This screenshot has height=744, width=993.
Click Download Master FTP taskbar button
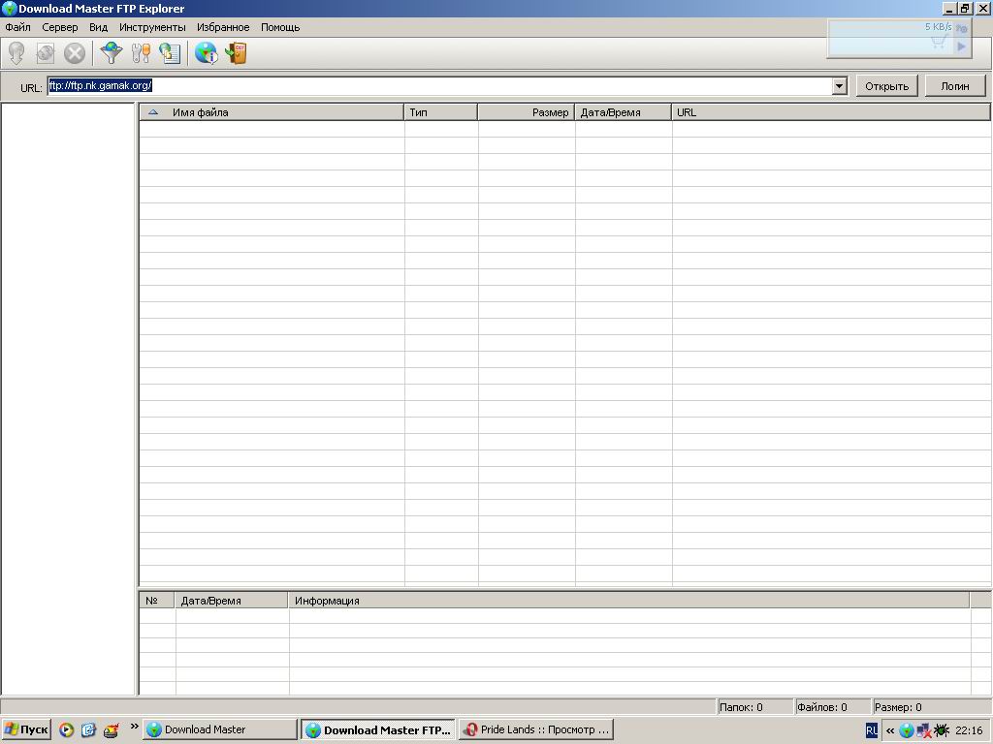(378, 730)
